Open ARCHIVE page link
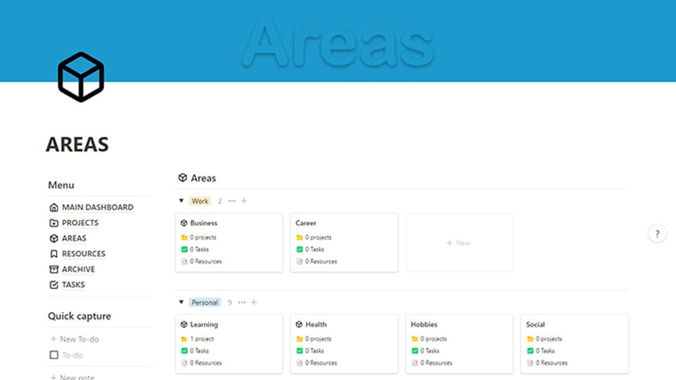Screen dimensions: 676x380 tap(79, 269)
